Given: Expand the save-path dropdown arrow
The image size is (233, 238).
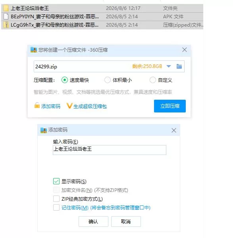Looking at the screenshot, I should pyautogui.click(x=169, y=66).
